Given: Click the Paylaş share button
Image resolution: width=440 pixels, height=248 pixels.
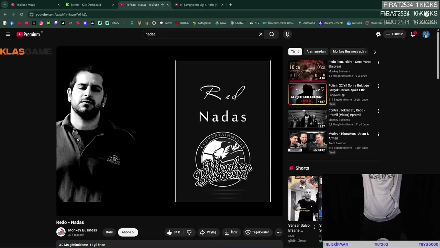Looking at the screenshot, I should coord(208,232).
